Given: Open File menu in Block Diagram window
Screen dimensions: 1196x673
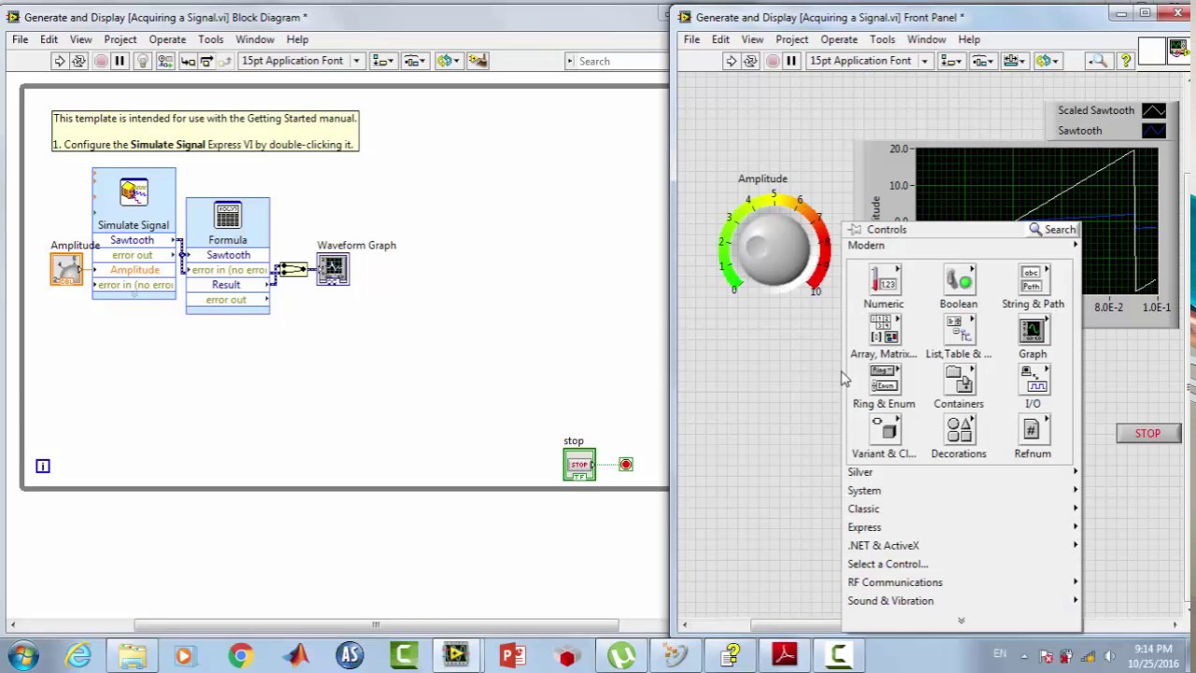Looking at the screenshot, I should [20, 39].
